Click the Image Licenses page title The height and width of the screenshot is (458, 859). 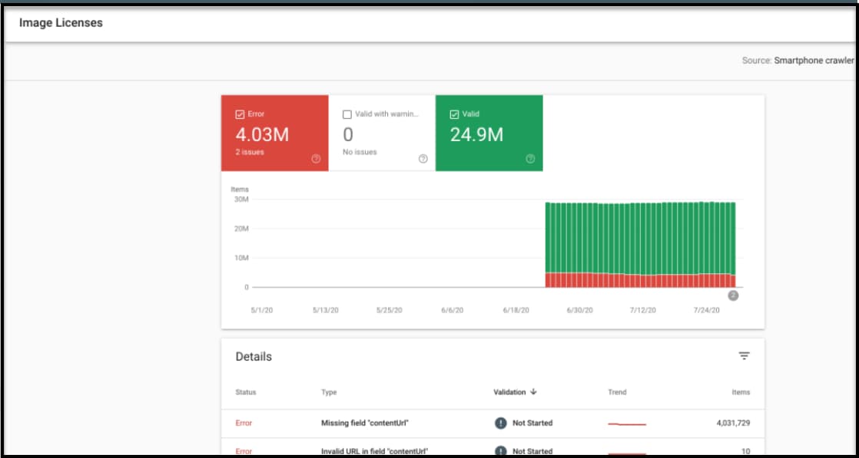[x=61, y=23]
